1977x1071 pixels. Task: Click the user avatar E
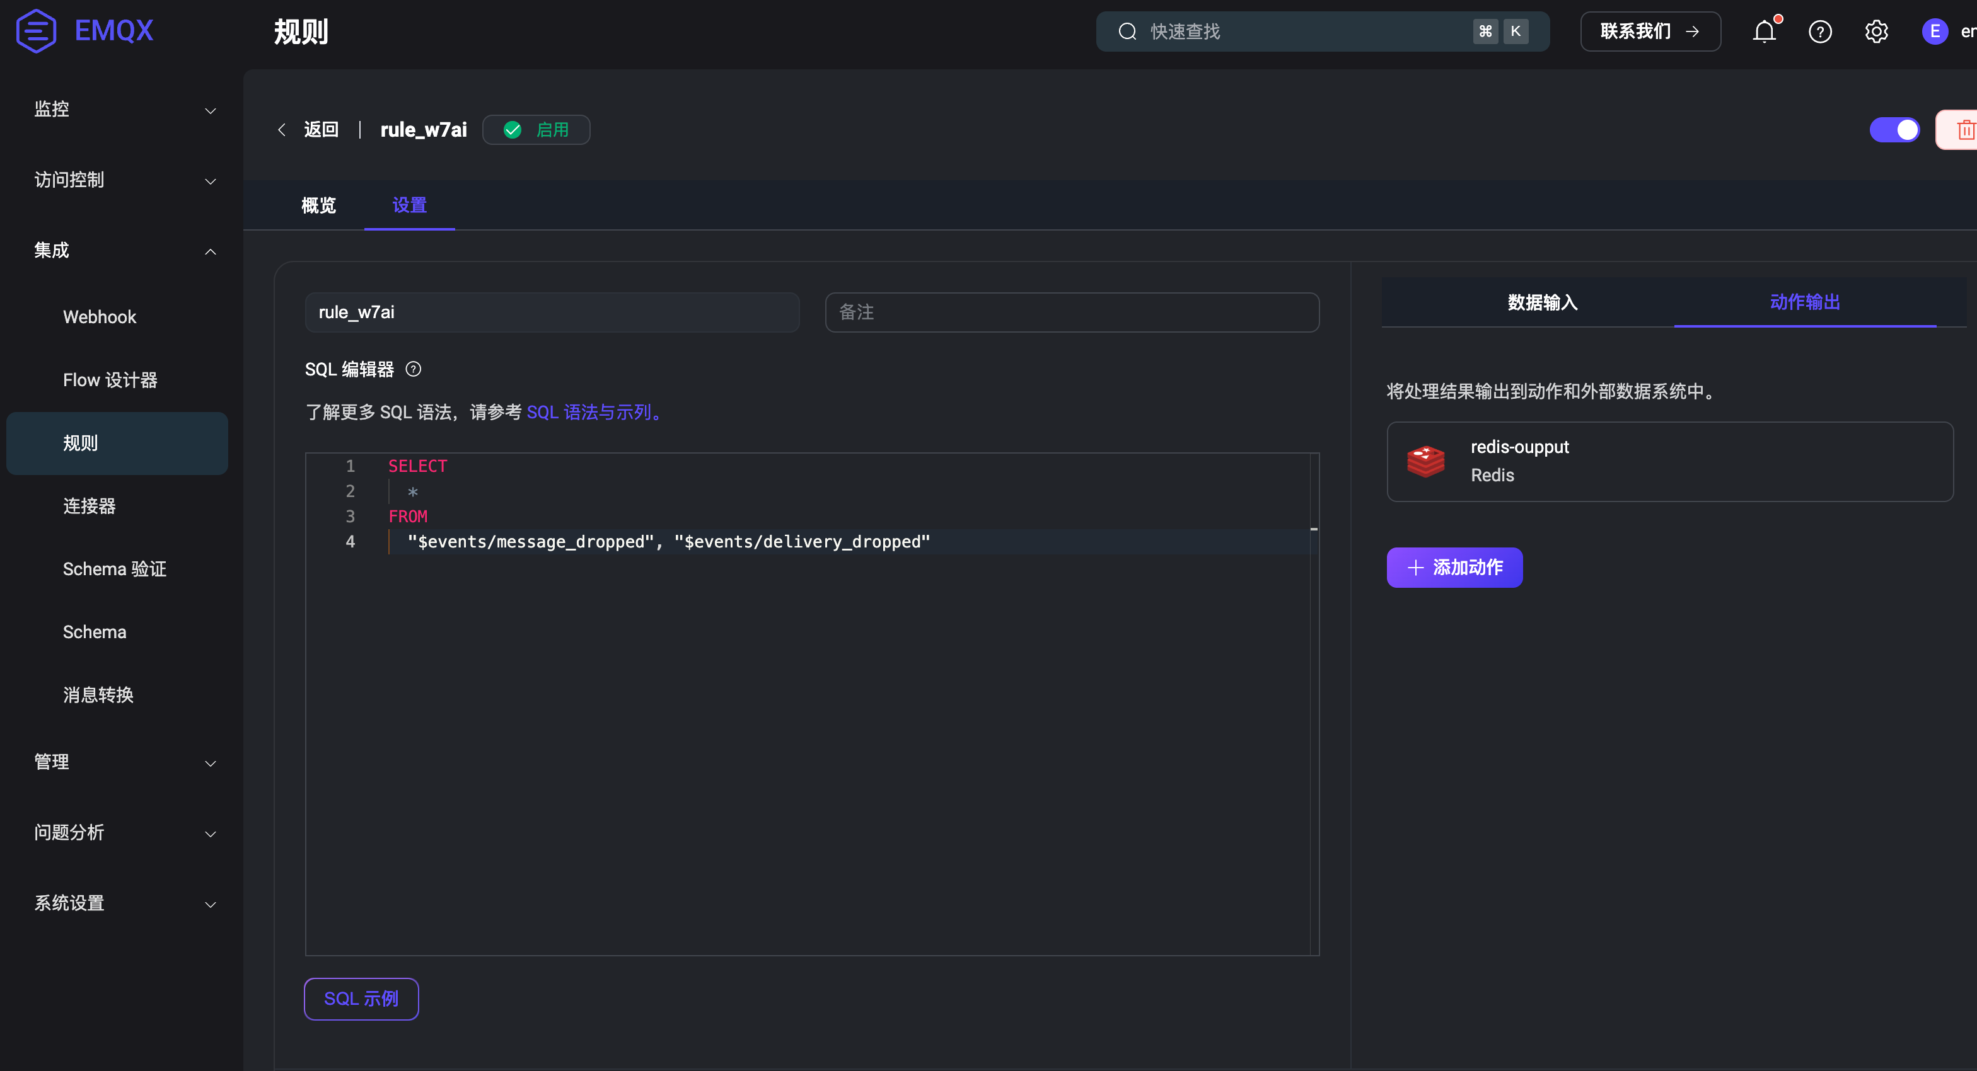(x=1934, y=31)
